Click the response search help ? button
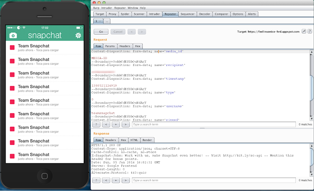 click(96, 180)
